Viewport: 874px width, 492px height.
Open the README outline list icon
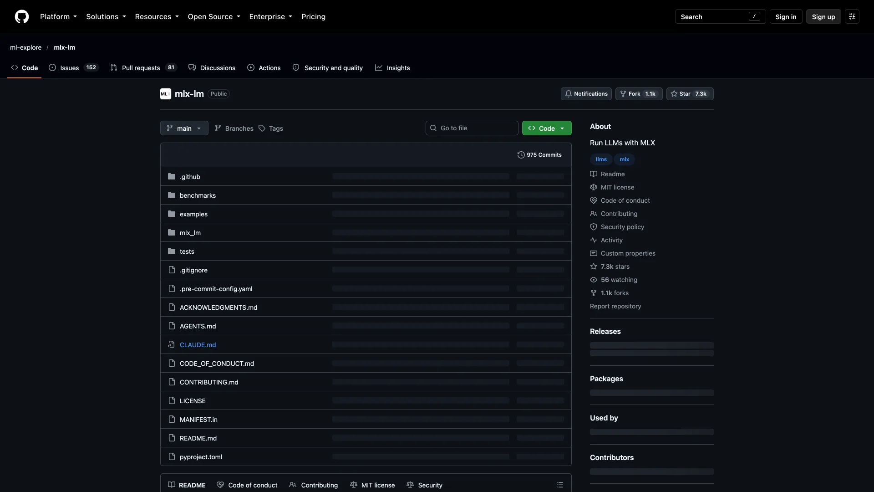click(x=560, y=485)
